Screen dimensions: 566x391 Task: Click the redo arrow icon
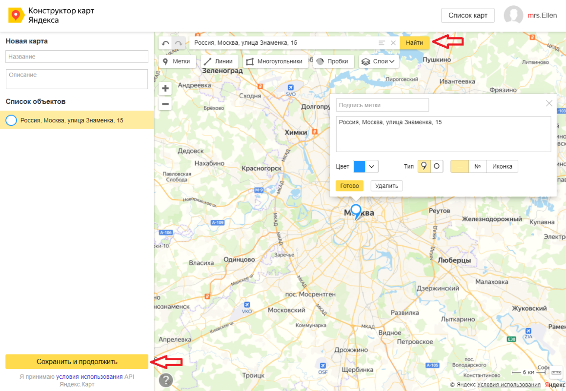click(x=179, y=43)
